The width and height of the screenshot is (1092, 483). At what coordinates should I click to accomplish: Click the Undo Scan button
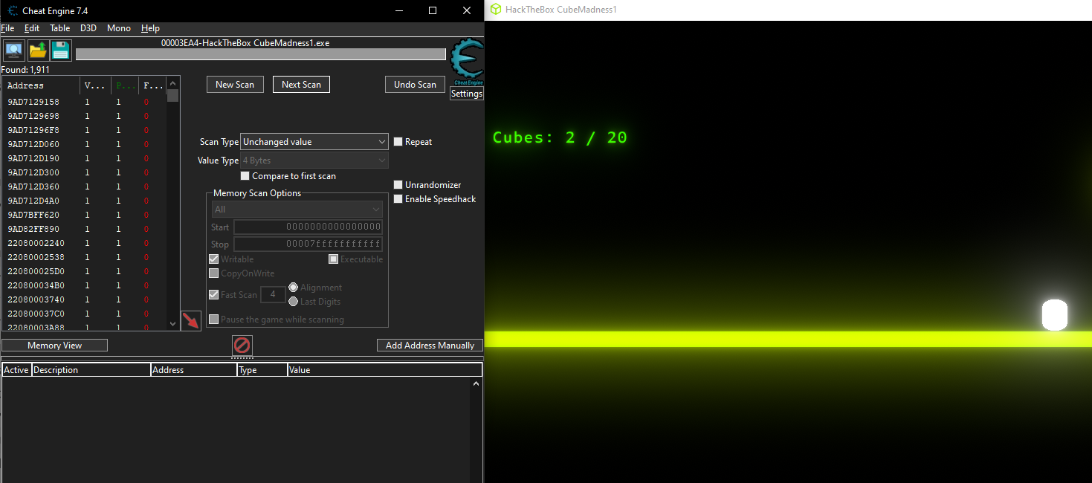coord(416,85)
